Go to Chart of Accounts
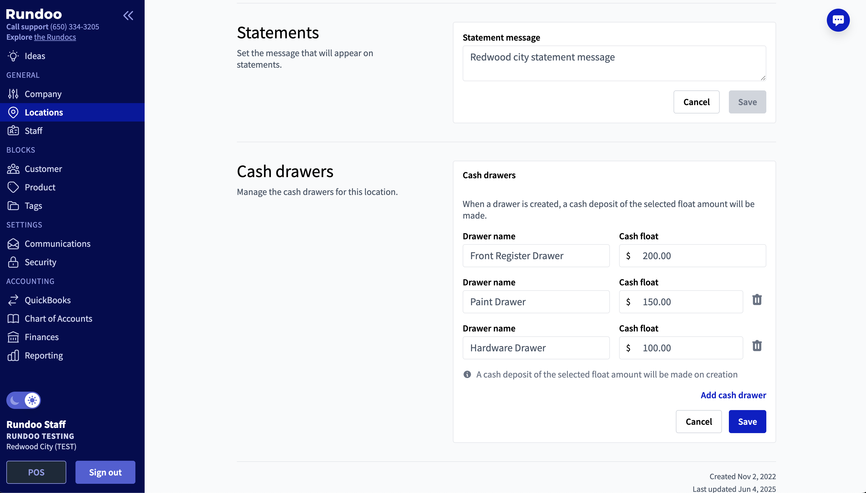This screenshot has height=493, width=866. 58,318
